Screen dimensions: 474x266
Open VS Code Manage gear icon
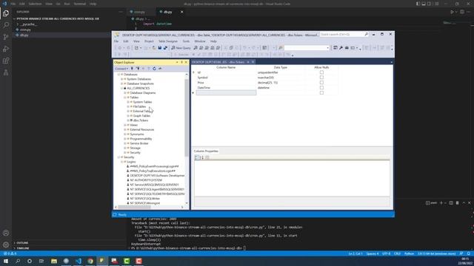(6, 245)
